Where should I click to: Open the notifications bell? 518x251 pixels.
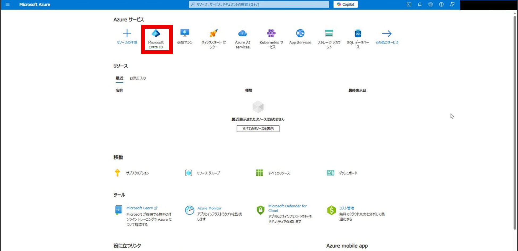point(420,5)
